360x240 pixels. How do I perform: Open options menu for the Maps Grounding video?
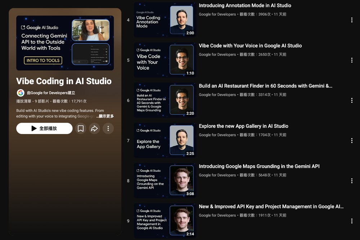(x=352, y=181)
